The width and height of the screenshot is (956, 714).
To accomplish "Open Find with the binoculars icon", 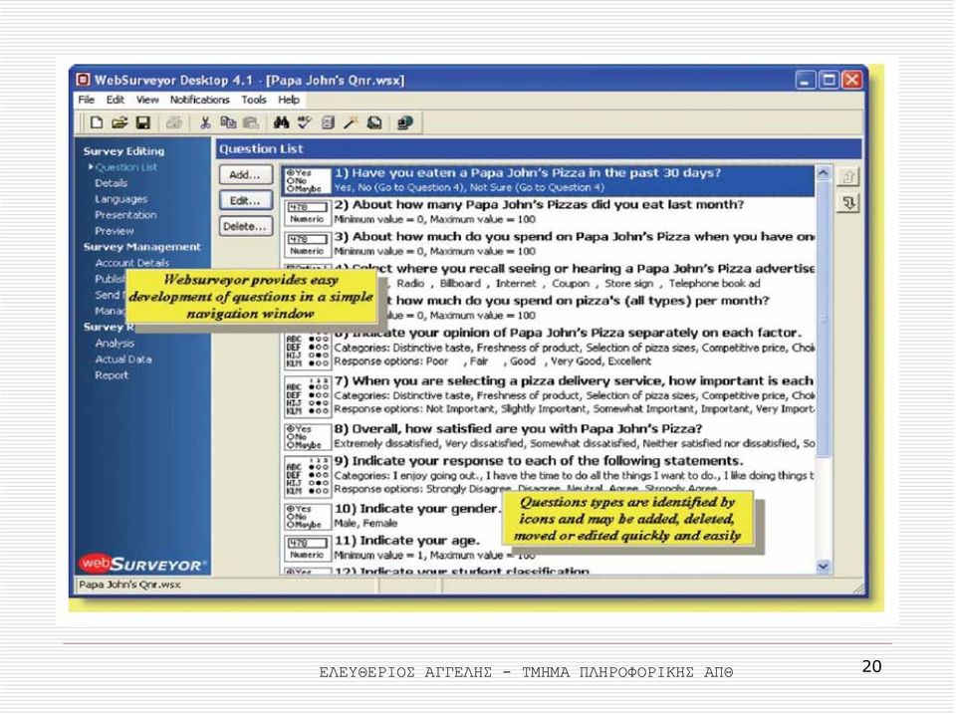I will click(x=281, y=122).
